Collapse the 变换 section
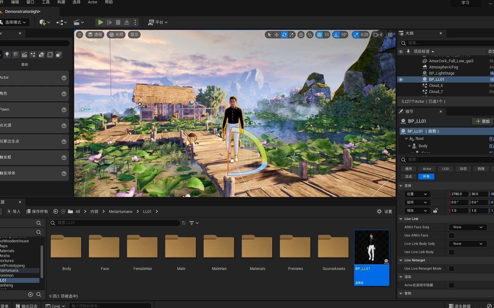Image resolution: width=494 pixels, height=308 pixels. pos(401,186)
